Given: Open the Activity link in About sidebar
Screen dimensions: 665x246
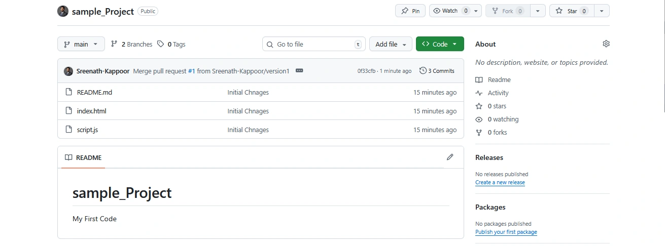Looking at the screenshot, I should tap(492, 93).
